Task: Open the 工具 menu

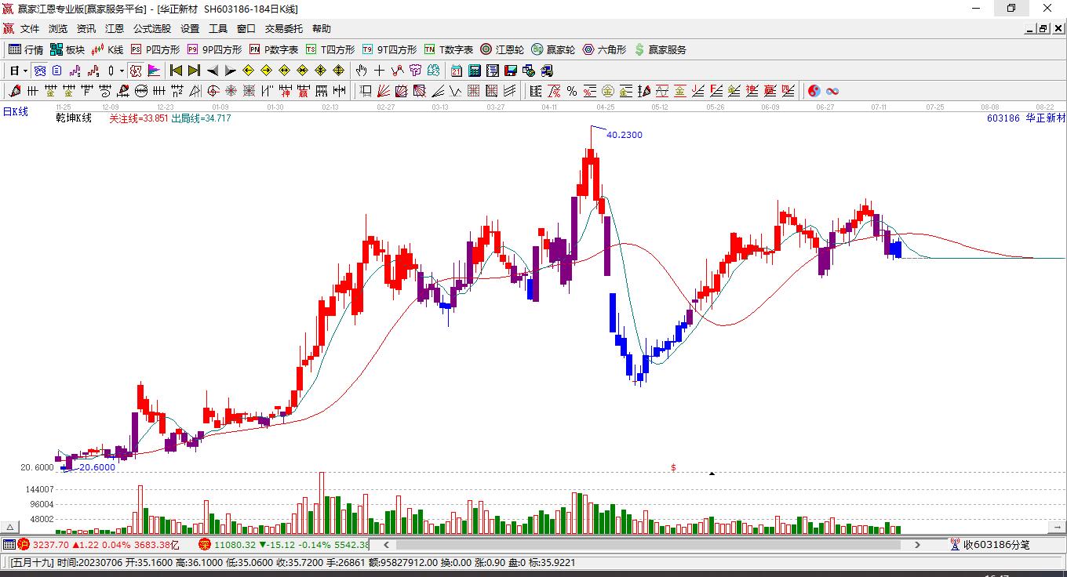Action: coord(218,28)
